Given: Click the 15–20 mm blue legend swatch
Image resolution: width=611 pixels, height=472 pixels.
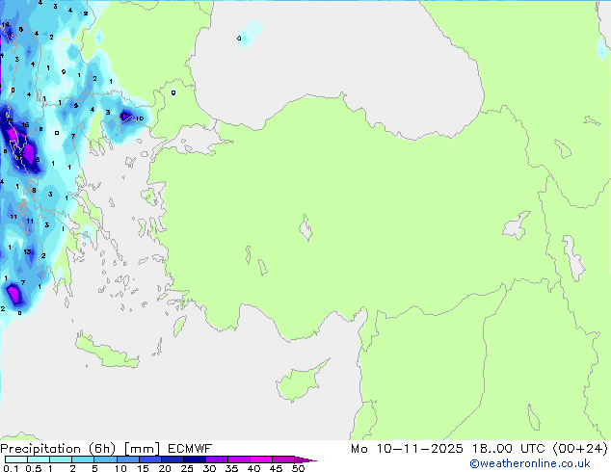Looking at the screenshot, I should point(150,459).
